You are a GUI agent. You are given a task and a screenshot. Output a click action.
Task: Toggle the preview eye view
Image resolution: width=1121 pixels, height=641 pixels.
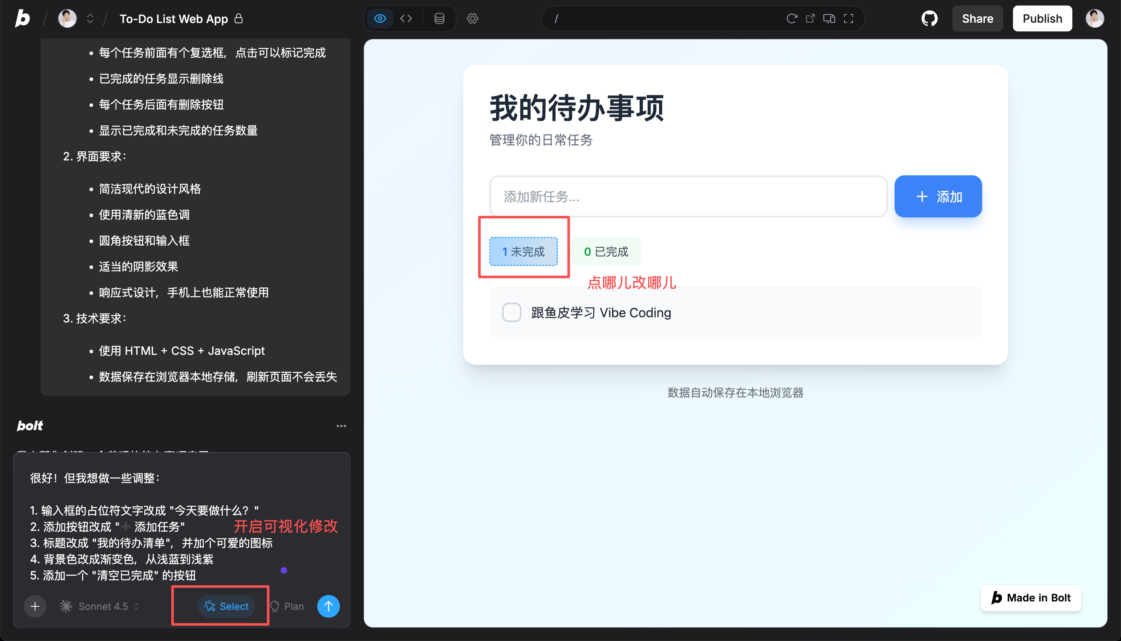[380, 18]
